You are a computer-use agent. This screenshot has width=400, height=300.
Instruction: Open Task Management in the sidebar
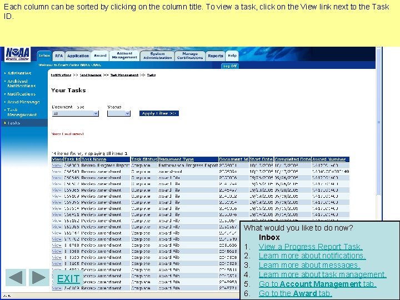[x=22, y=112]
